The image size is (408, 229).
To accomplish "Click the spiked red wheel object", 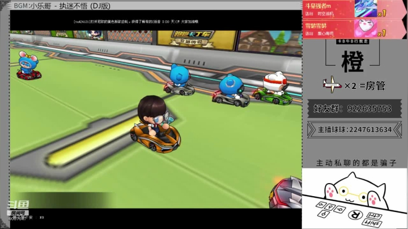I will coord(286,193).
